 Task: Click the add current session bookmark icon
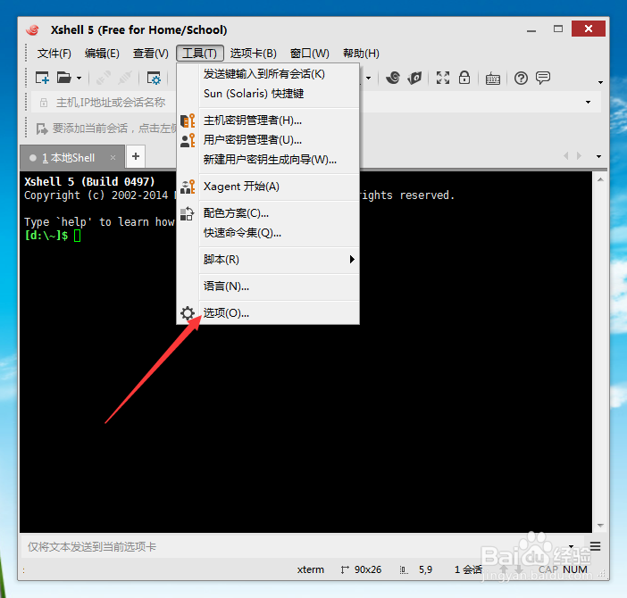pos(42,129)
